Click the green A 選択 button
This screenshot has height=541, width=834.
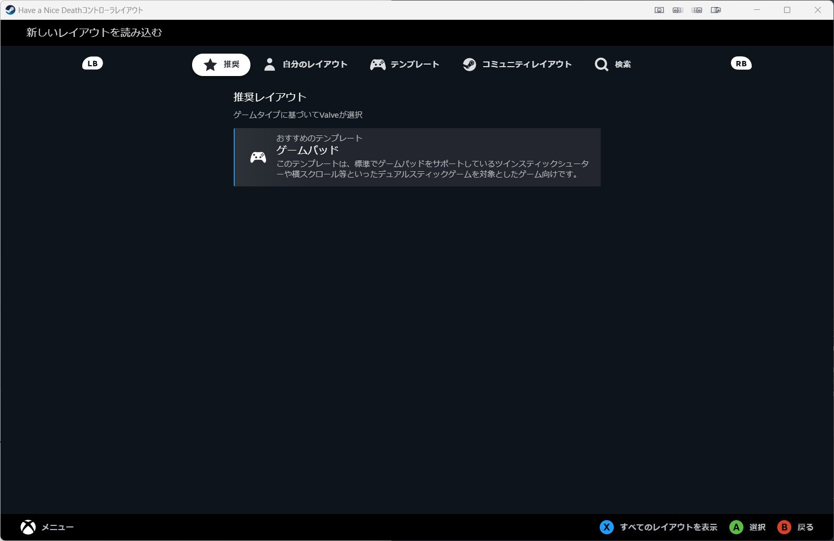[x=748, y=527]
